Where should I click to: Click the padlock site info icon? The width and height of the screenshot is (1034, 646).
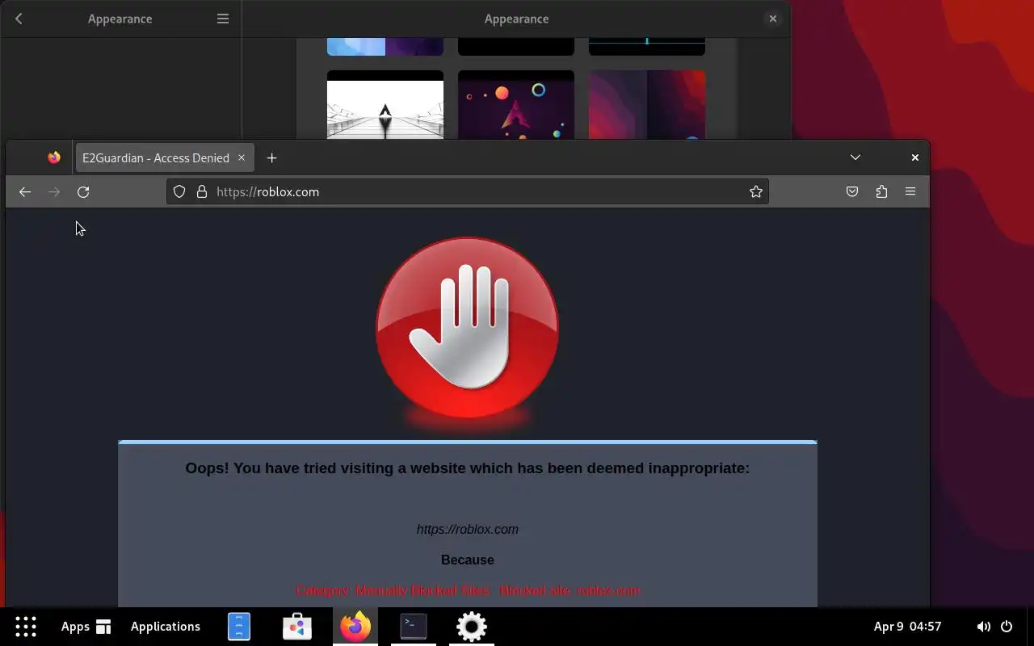pyautogui.click(x=202, y=191)
